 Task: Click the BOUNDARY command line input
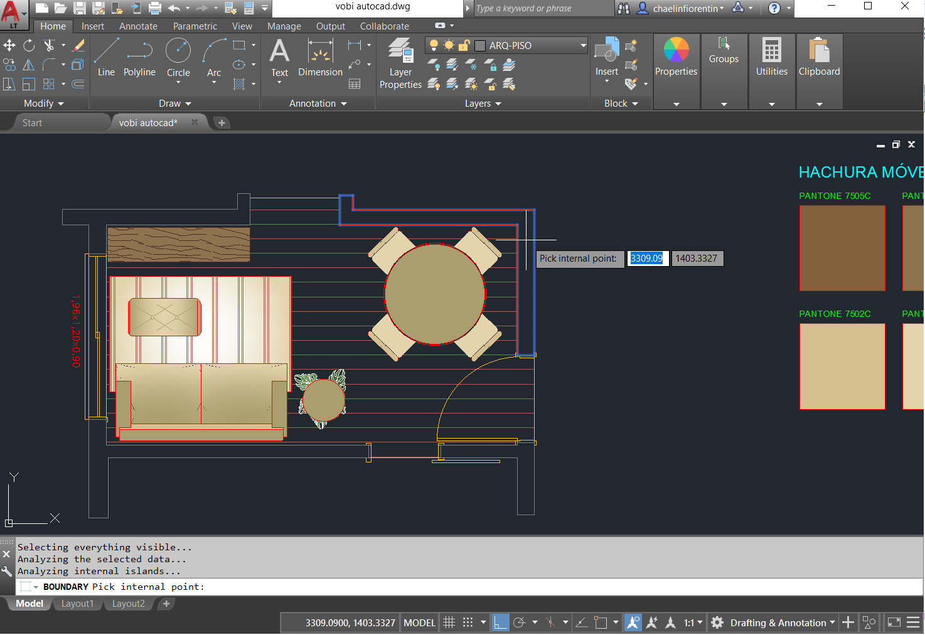point(469,587)
